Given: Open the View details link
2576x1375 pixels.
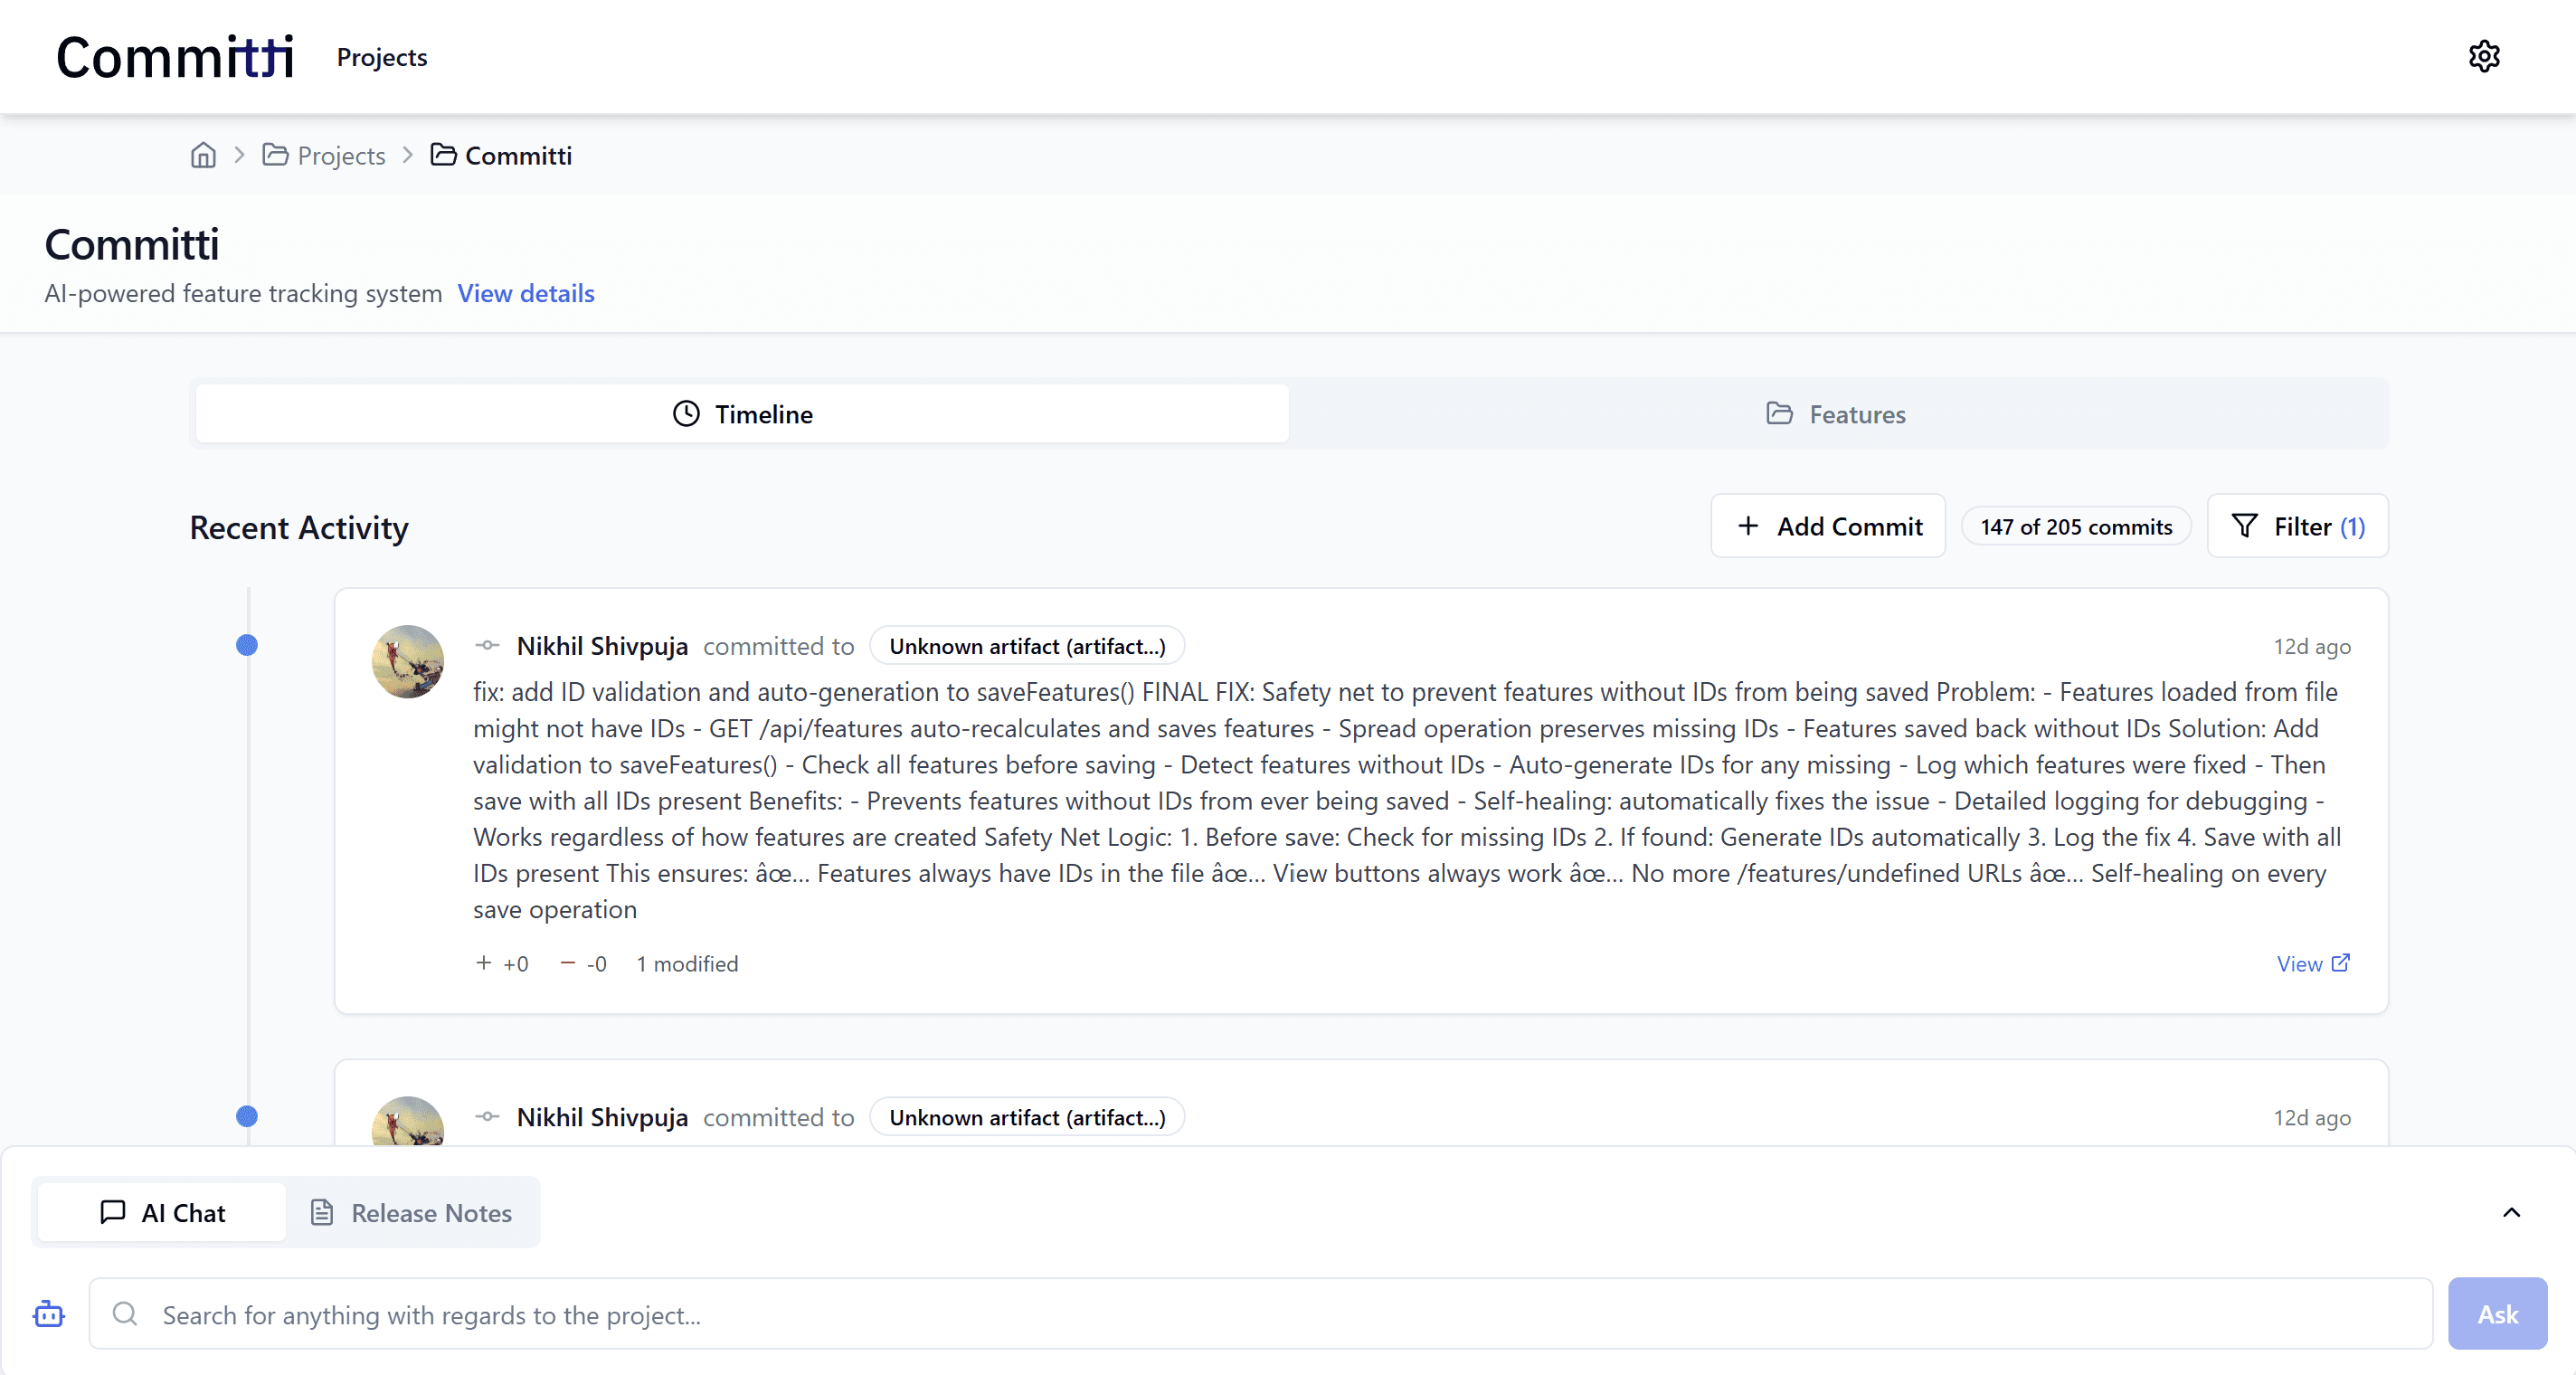Looking at the screenshot, I should coord(525,293).
